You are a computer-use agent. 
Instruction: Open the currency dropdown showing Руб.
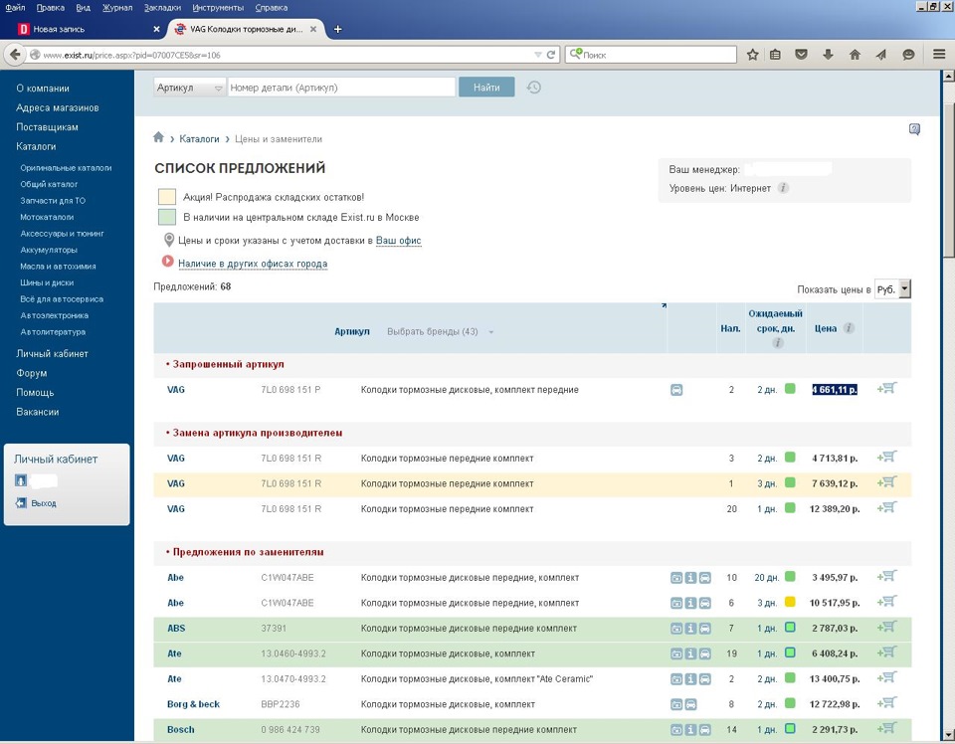893,289
